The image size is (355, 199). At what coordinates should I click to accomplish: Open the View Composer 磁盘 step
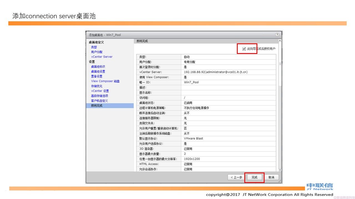pos(105,81)
